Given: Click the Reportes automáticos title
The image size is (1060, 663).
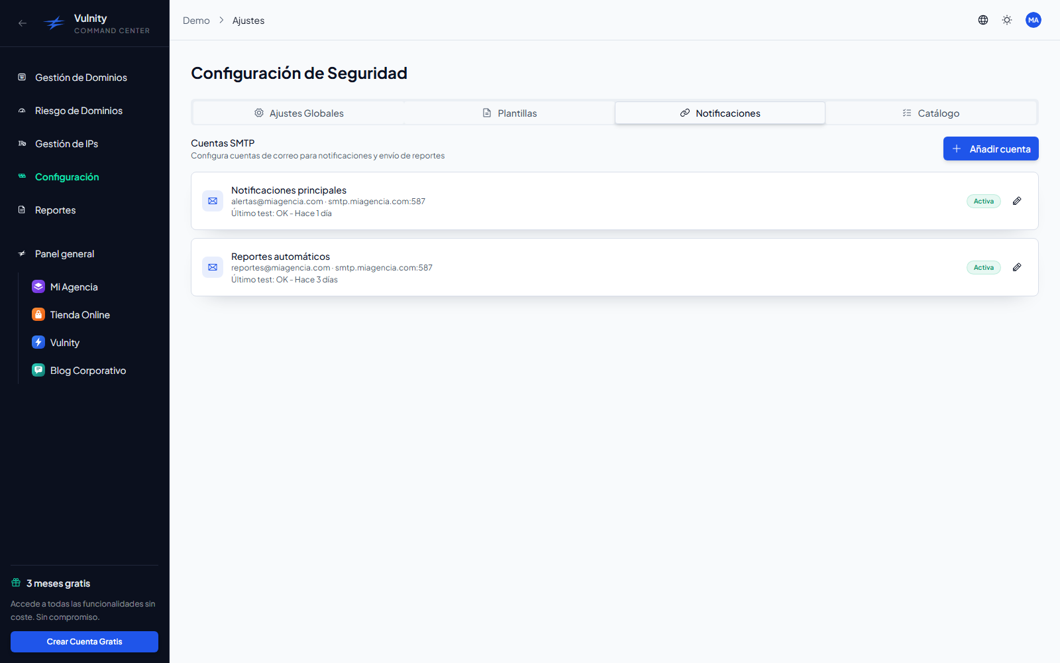Looking at the screenshot, I should click(280, 257).
